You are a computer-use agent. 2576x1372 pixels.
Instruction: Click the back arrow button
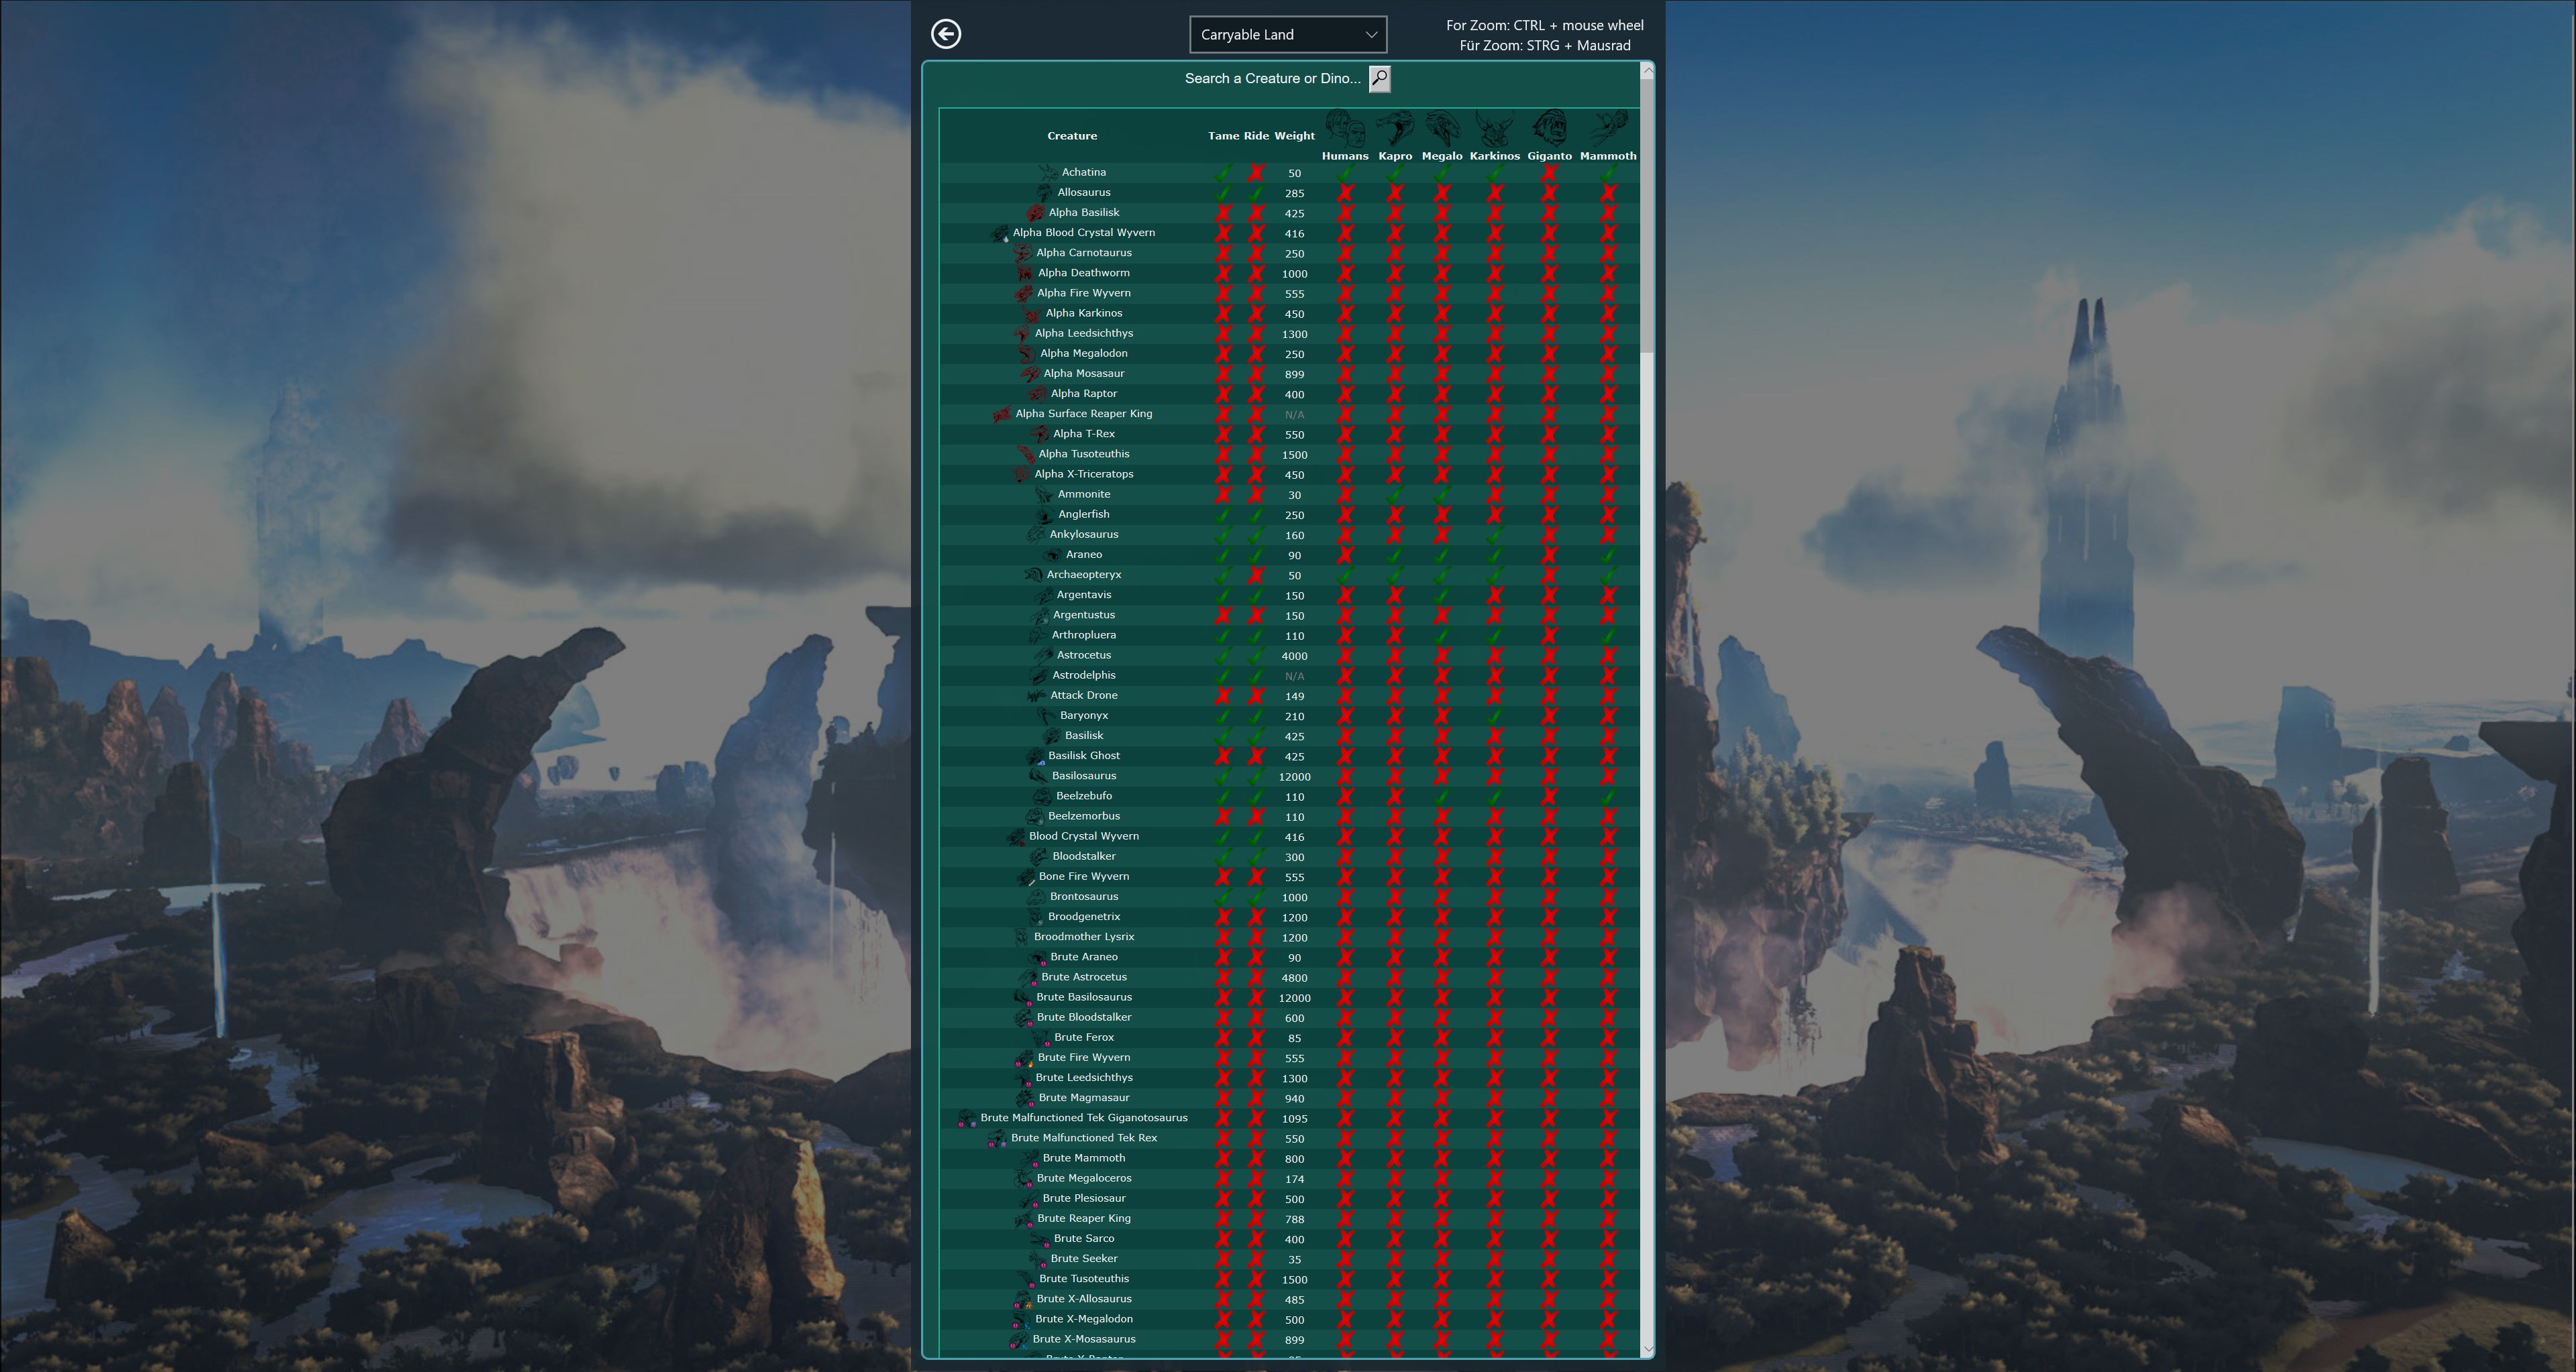tap(946, 34)
